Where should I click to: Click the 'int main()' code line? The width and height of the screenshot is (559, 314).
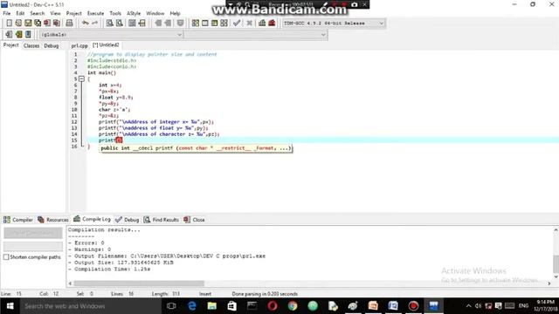pos(101,72)
